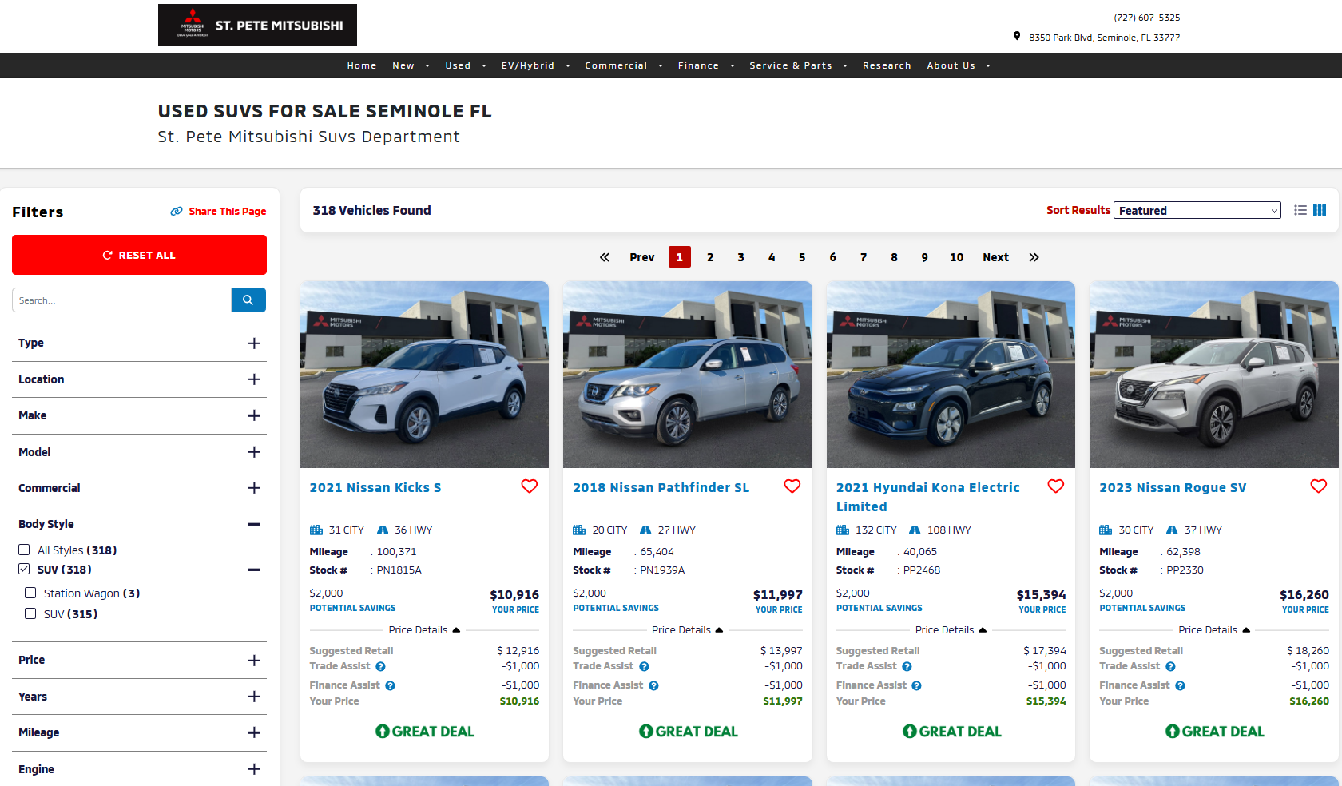Image resolution: width=1342 pixels, height=786 pixels.
Task: Open Trade Assist help icon on Kona Electric card
Action: tap(907, 667)
